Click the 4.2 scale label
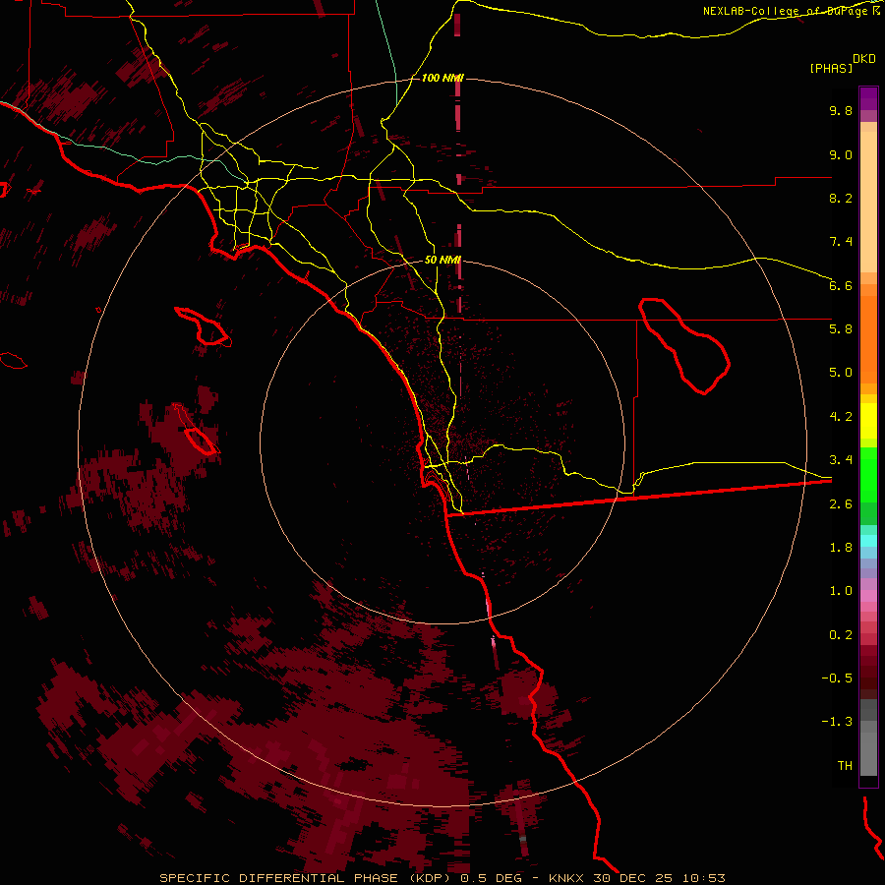Viewport: 885px width, 885px height. pyautogui.click(x=841, y=417)
